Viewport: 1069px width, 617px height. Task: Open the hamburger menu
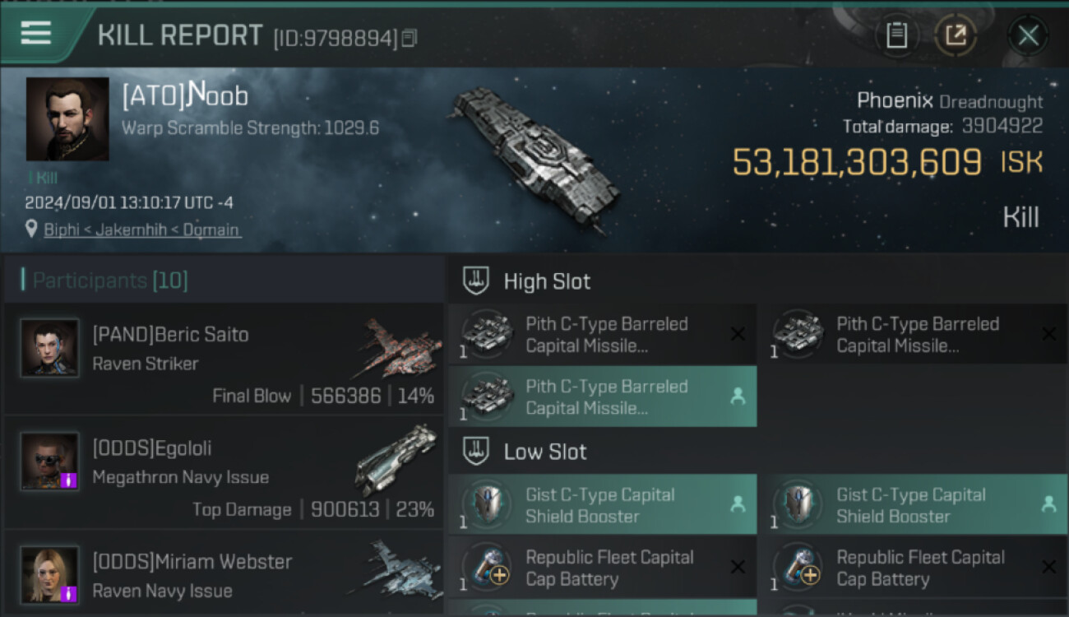36,33
